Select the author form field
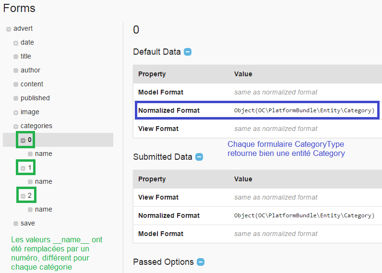The height and width of the screenshot is (273, 382). (x=30, y=70)
